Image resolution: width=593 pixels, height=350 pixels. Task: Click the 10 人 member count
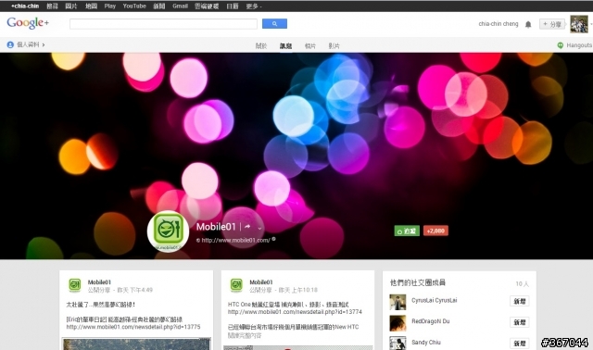point(522,283)
